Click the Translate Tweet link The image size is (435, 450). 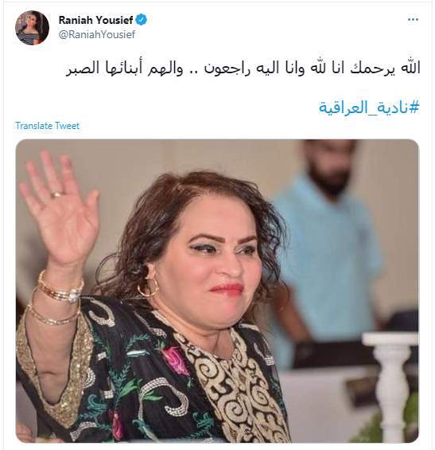(x=47, y=126)
